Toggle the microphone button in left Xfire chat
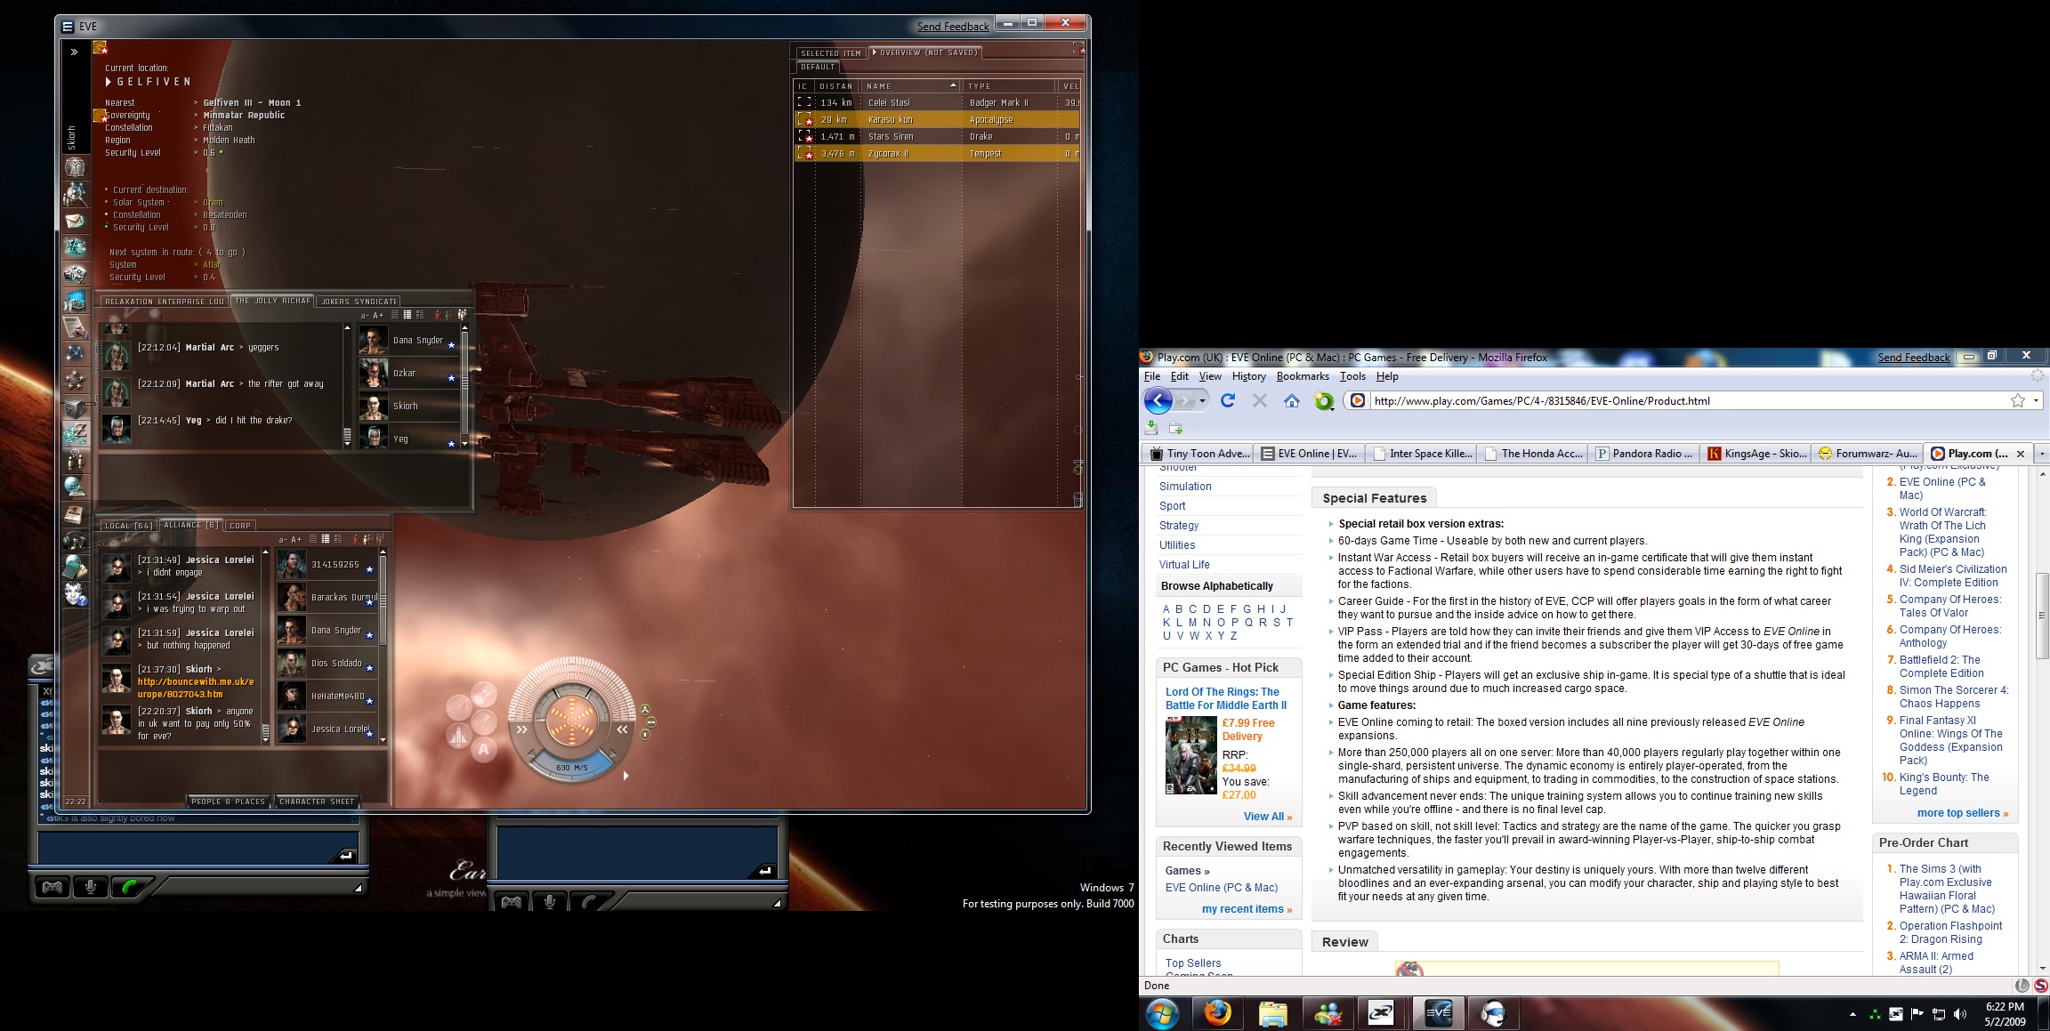Screen dimensions: 2050x1031 tap(90, 886)
